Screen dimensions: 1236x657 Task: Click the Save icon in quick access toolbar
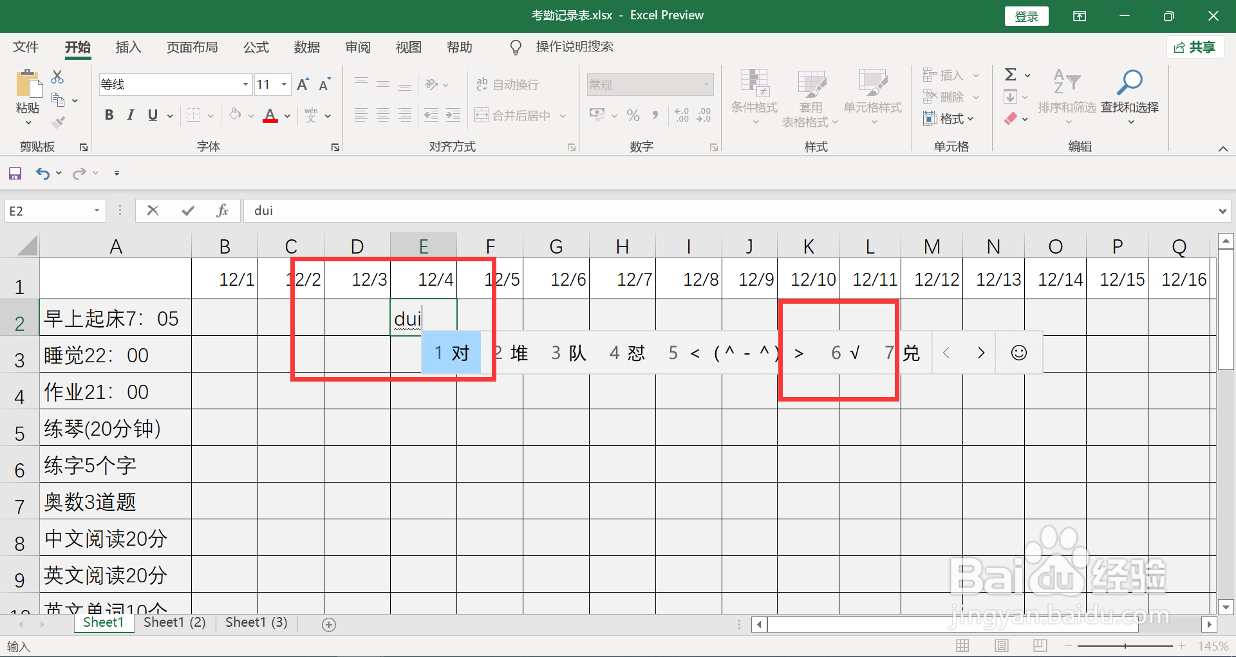pos(15,173)
